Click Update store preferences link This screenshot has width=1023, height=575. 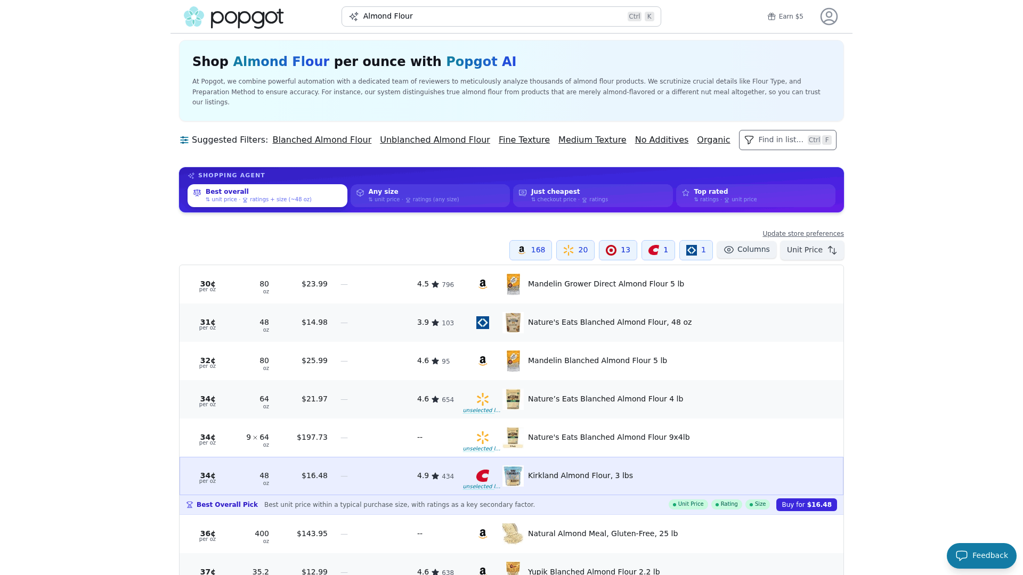click(803, 234)
